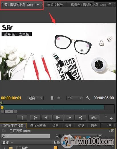Image resolution: width=117 pixels, height=149 pixels.
Task: Click the In point marker above time ruler
Action: pos(1,103)
